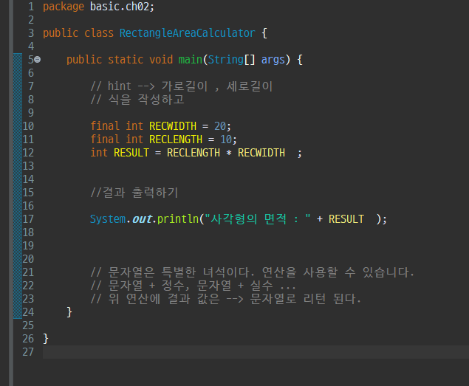Click the value 10 assigned to RECLENGTH

(x=226, y=139)
